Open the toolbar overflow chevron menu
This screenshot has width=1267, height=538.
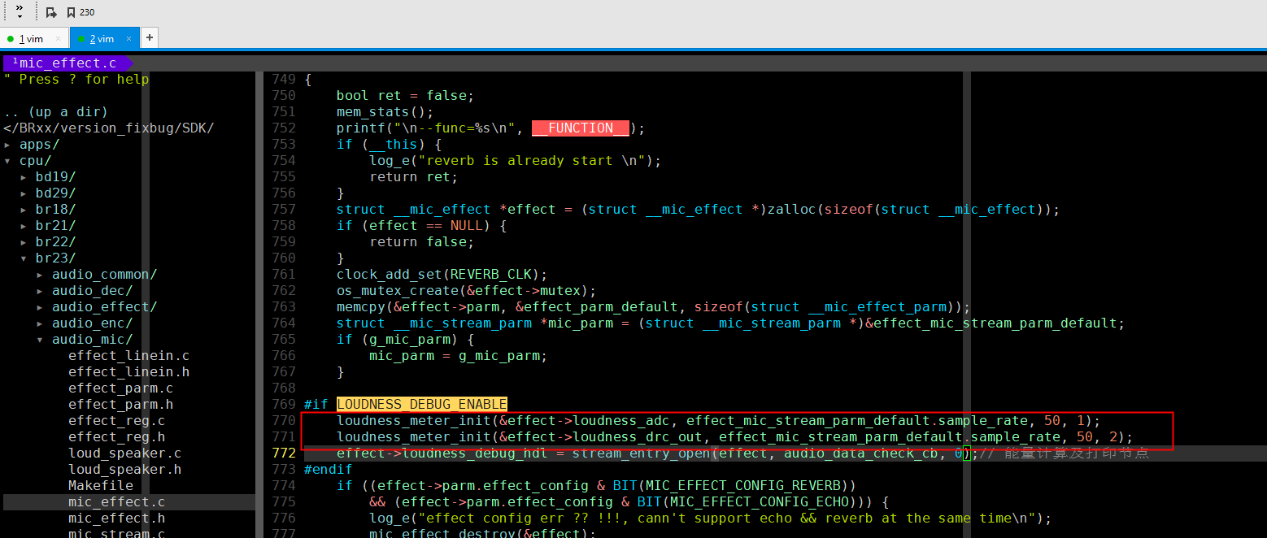[x=20, y=11]
